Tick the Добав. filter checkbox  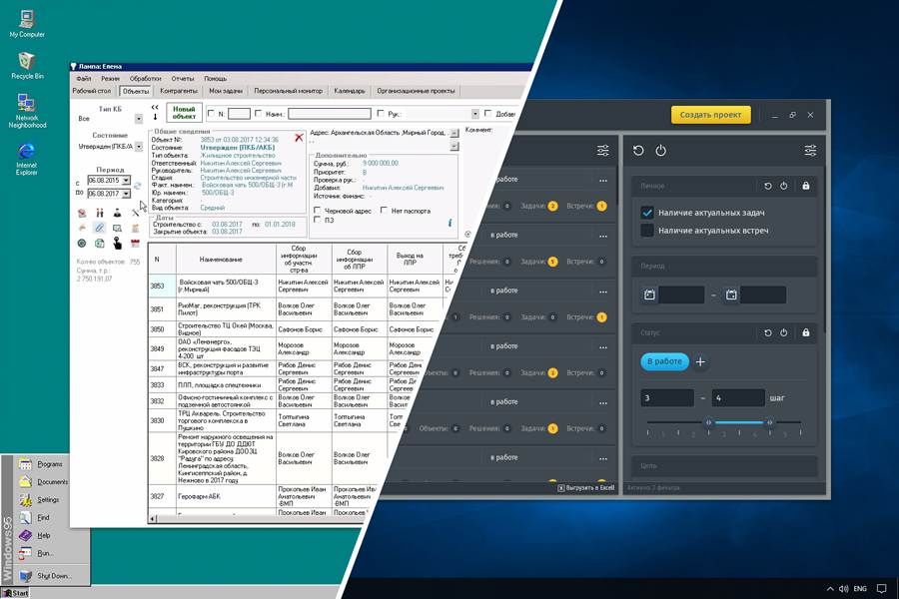coord(487,114)
